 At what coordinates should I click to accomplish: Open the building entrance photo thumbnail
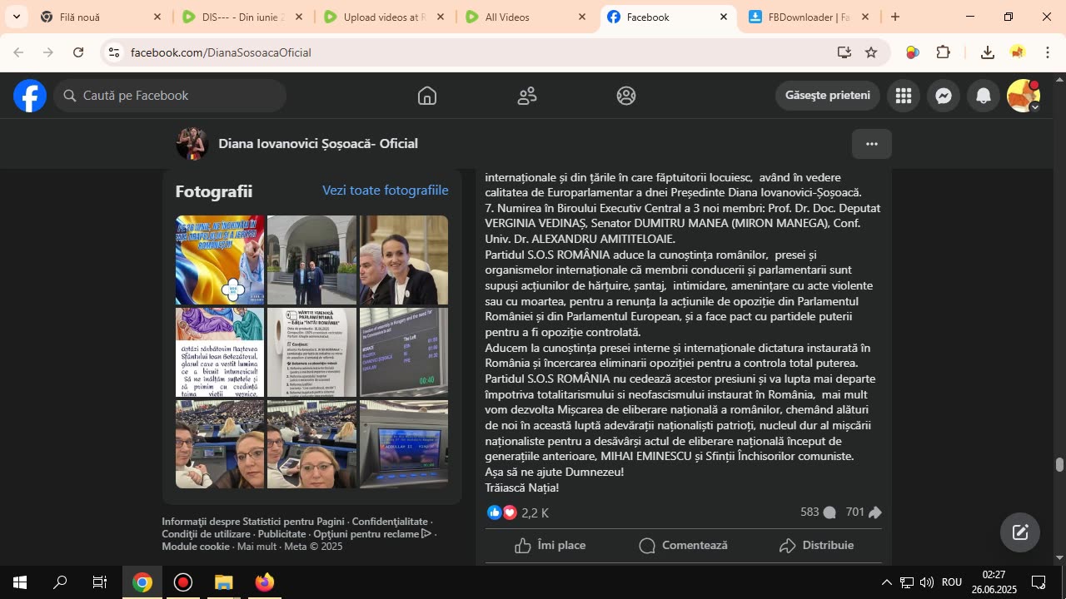(311, 260)
